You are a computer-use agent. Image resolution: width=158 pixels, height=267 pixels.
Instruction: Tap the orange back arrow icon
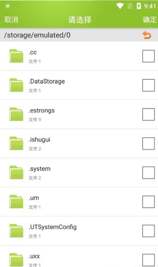point(147,35)
